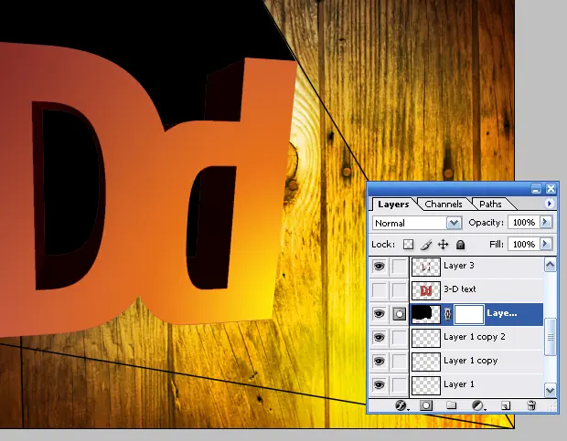567x441 pixels.
Task: Select the '3-D text' layer name
Action: pyautogui.click(x=460, y=289)
